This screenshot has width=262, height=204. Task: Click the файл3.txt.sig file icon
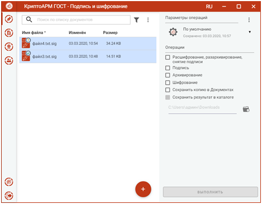(x=26, y=56)
